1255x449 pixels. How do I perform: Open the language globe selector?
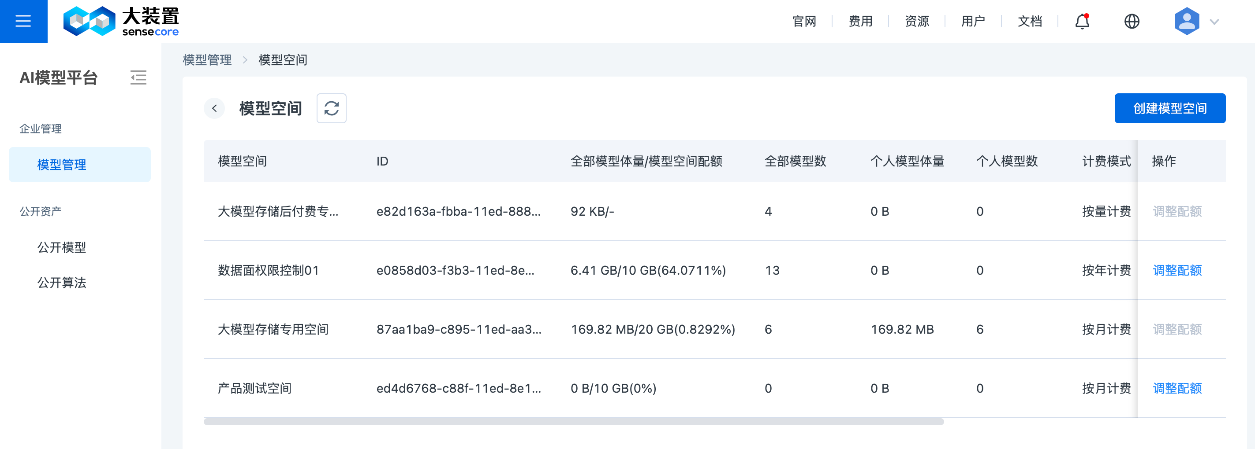(1131, 22)
